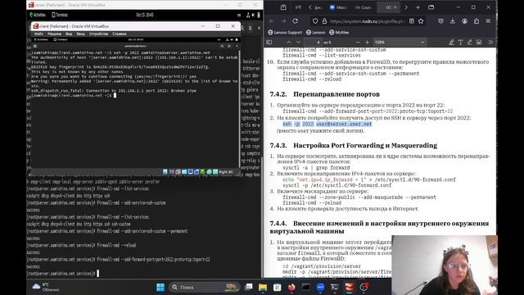This screenshot has width=524, height=295.
Task: Open Машина menu in client VirtualBox window
Action: click(x=54, y=34)
